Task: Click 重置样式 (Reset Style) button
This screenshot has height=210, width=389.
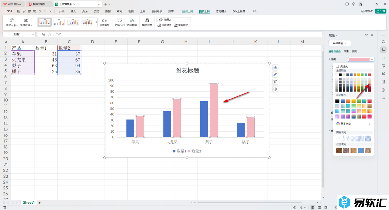Action: (x=181, y=25)
